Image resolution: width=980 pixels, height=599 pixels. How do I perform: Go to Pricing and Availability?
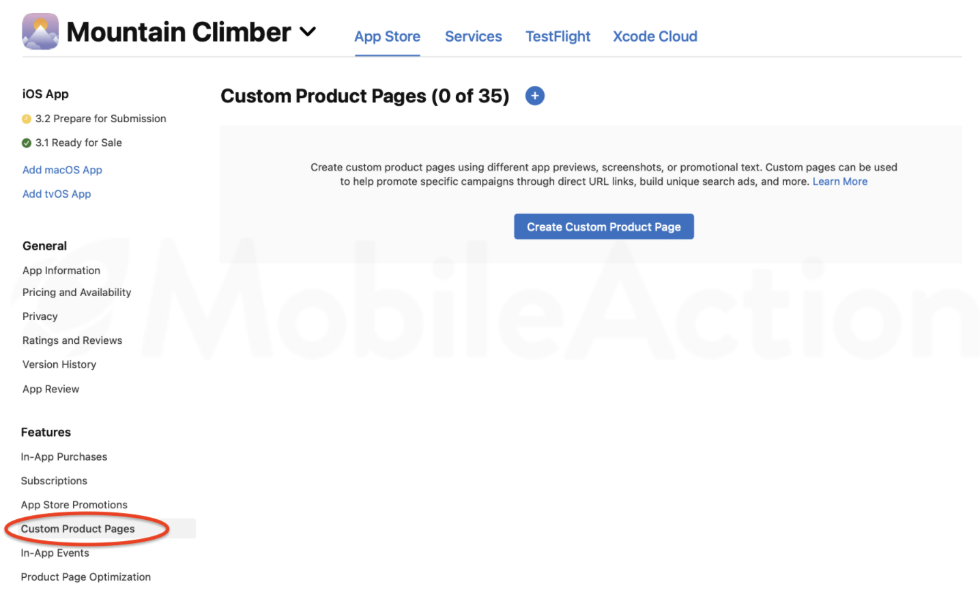click(76, 292)
